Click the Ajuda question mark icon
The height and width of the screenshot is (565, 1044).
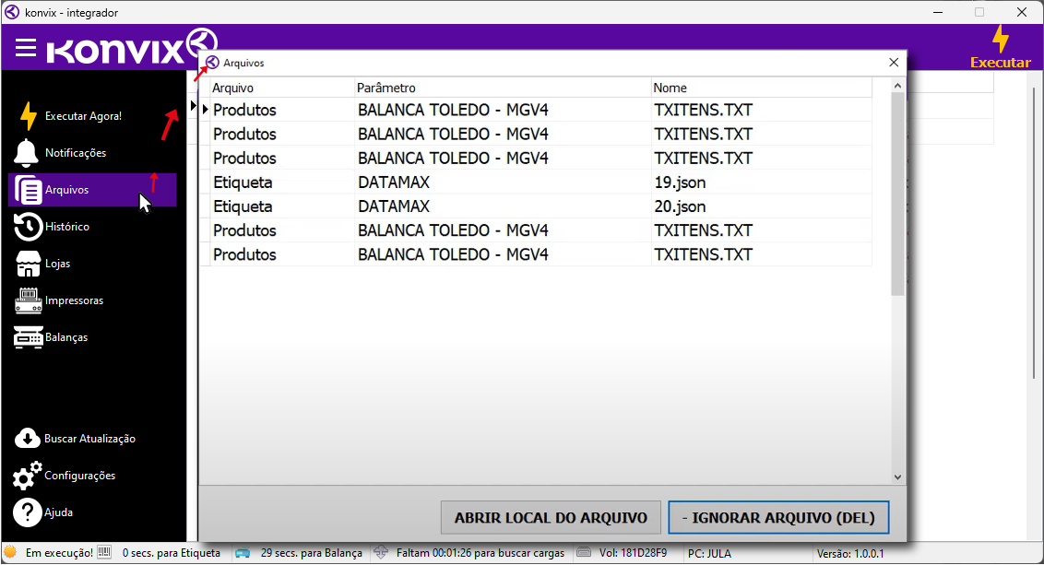[x=28, y=512]
